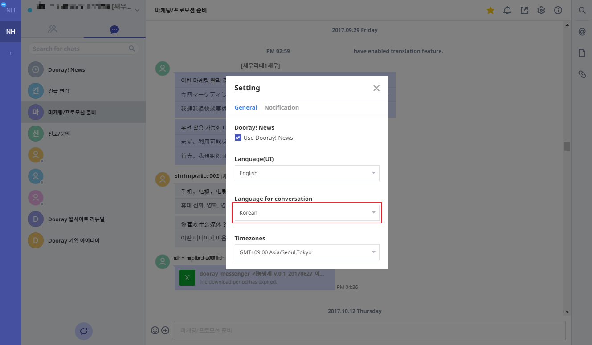Open the 마케팅/프로모션 준비 chat
Viewport: 592px width, 345px height.
pos(84,113)
